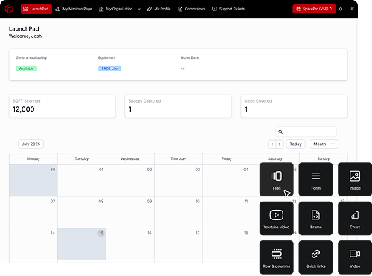
Task: Open notifications bell icon
Action: (x=341, y=9)
